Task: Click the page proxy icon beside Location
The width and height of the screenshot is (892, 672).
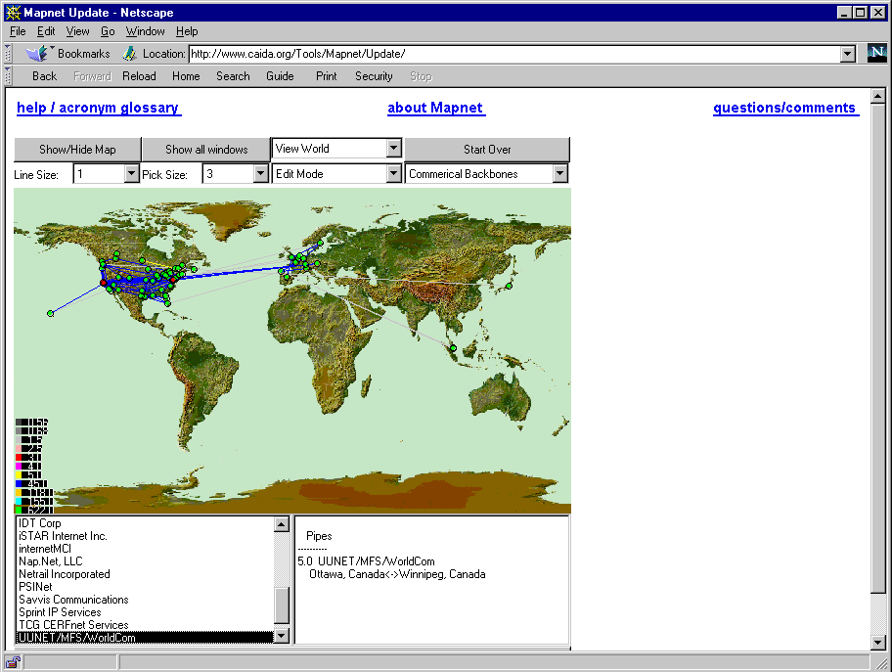Action: [x=130, y=54]
